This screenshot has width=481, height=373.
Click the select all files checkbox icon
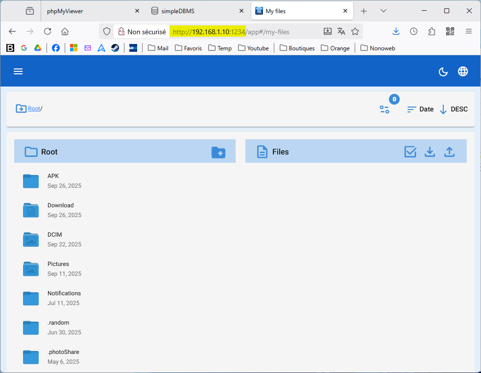(x=410, y=152)
